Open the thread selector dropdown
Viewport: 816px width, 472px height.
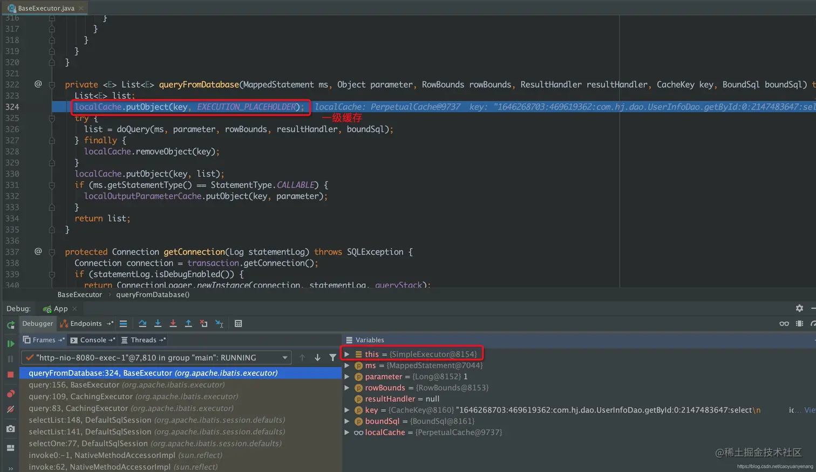[285, 358]
